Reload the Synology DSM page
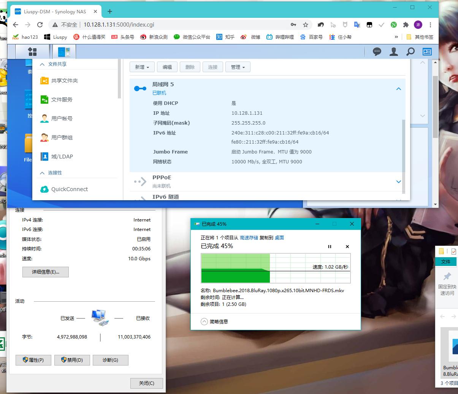Image resolution: width=458 pixels, height=394 pixels. (x=40, y=25)
